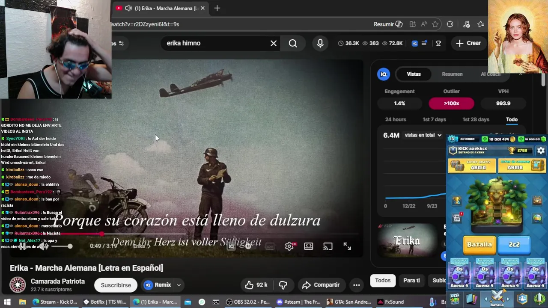This screenshot has width=548, height=308.
Task: Open a new browser tab
Action: (217, 8)
